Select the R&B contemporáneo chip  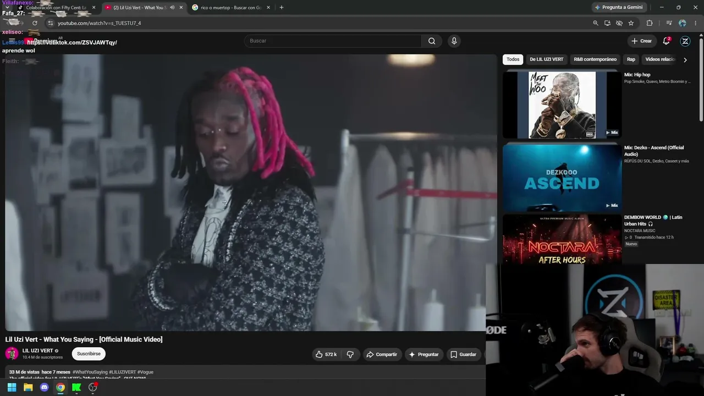click(x=595, y=59)
